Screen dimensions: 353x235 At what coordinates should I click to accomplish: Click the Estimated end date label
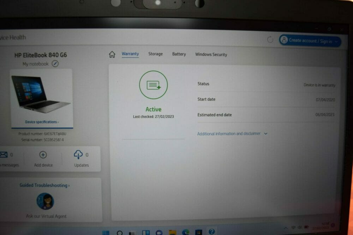215,115
